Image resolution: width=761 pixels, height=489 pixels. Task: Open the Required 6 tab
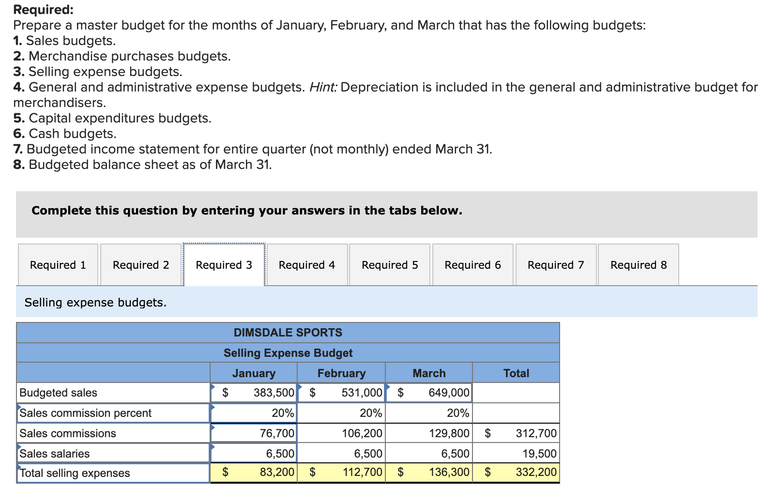[472, 265]
